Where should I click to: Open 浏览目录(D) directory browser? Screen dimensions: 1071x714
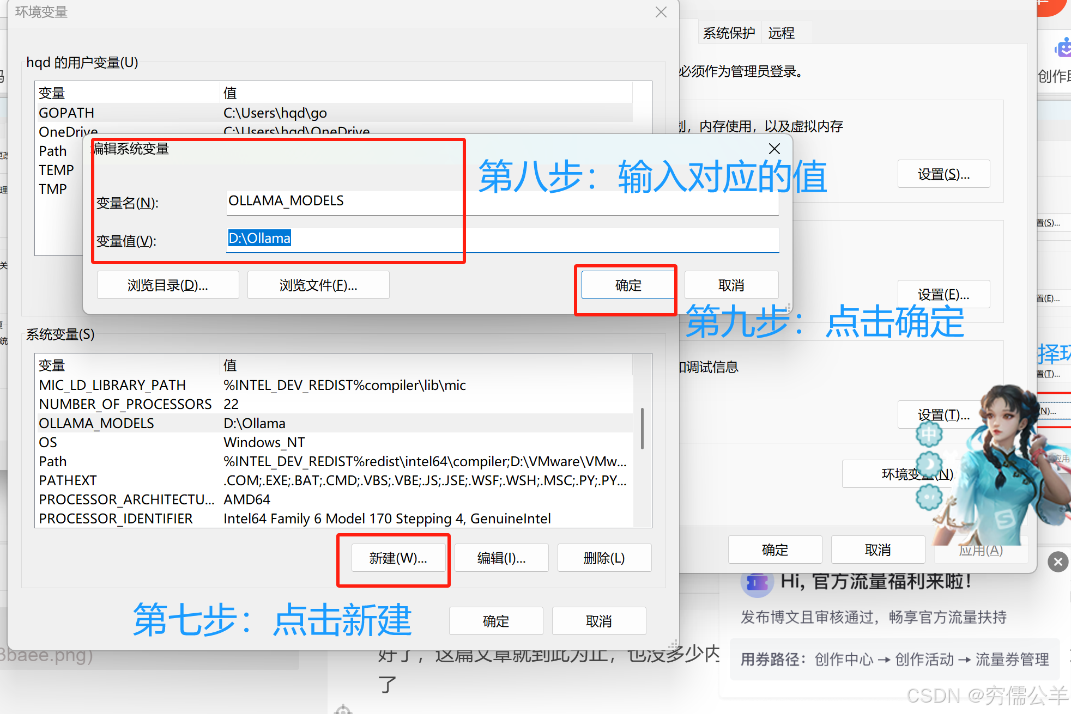click(x=167, y=284)
